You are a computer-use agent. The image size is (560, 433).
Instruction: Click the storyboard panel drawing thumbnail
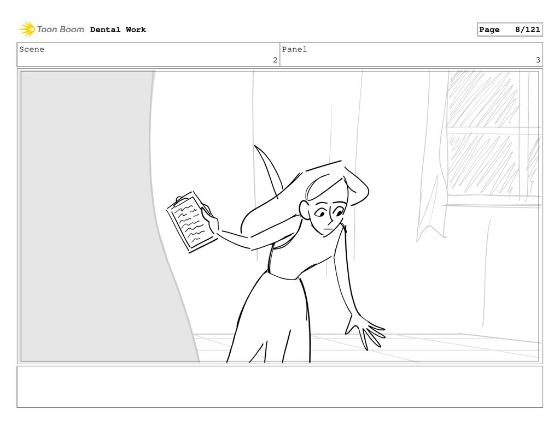(x=279, y=216)
